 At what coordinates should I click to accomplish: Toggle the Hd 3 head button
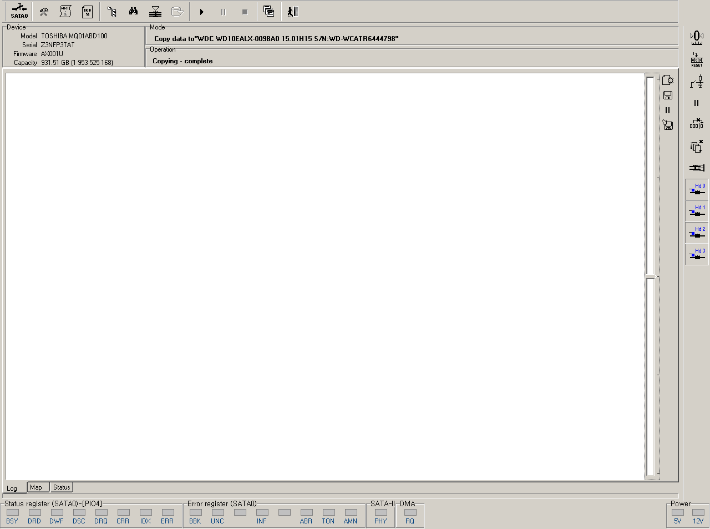click(697, 254)
